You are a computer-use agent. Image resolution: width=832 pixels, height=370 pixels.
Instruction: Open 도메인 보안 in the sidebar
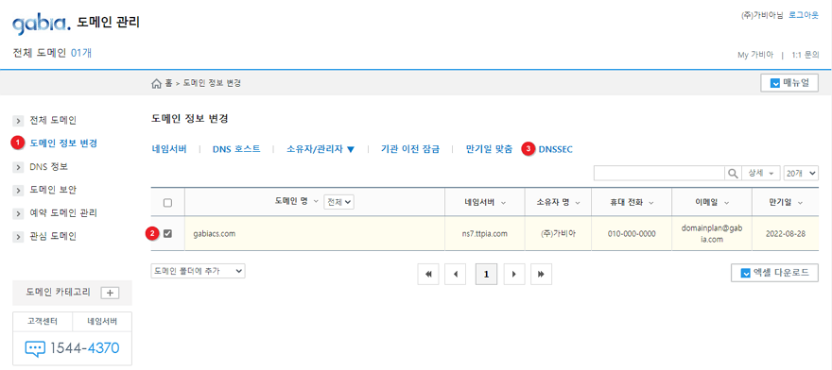(53, 189)
